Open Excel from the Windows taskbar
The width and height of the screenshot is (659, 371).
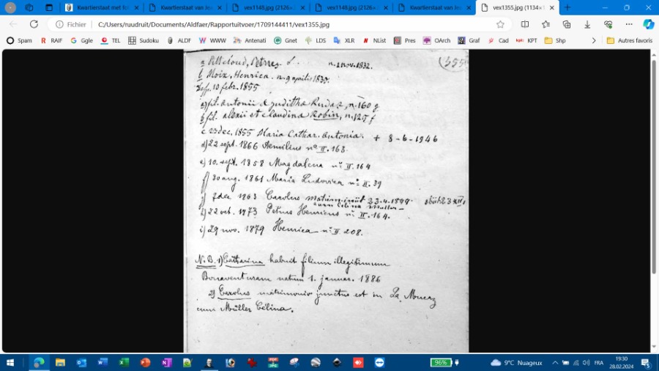point(124,362)
